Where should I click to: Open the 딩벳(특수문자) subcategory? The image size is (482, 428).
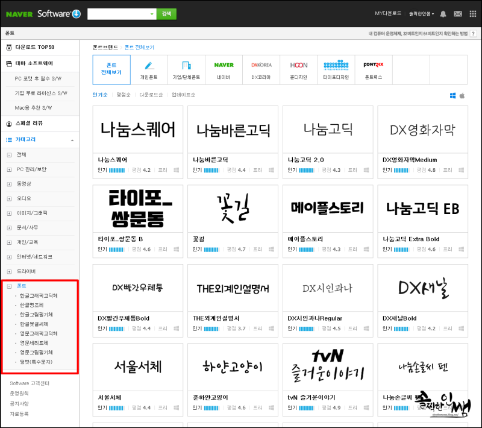coord(36,362)
